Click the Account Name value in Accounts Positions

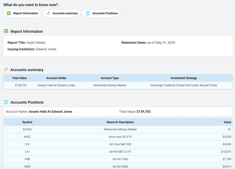[51, 111]
